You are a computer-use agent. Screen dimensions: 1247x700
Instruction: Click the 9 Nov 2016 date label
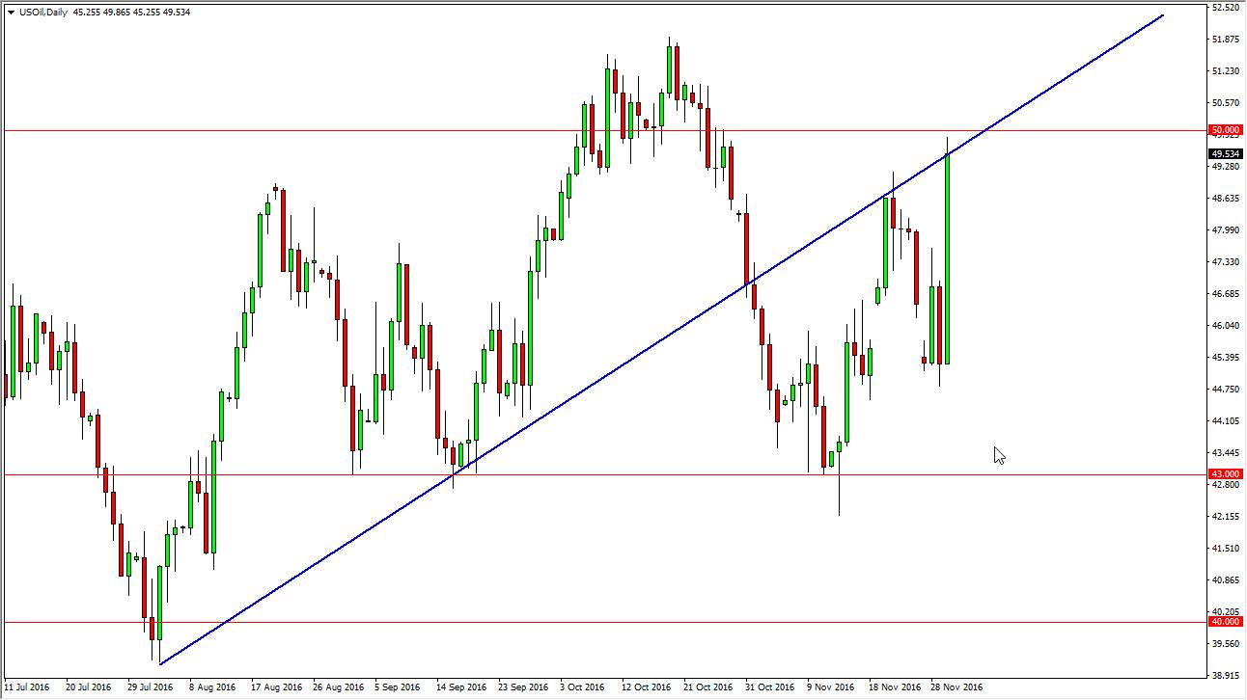coord(831,687)
